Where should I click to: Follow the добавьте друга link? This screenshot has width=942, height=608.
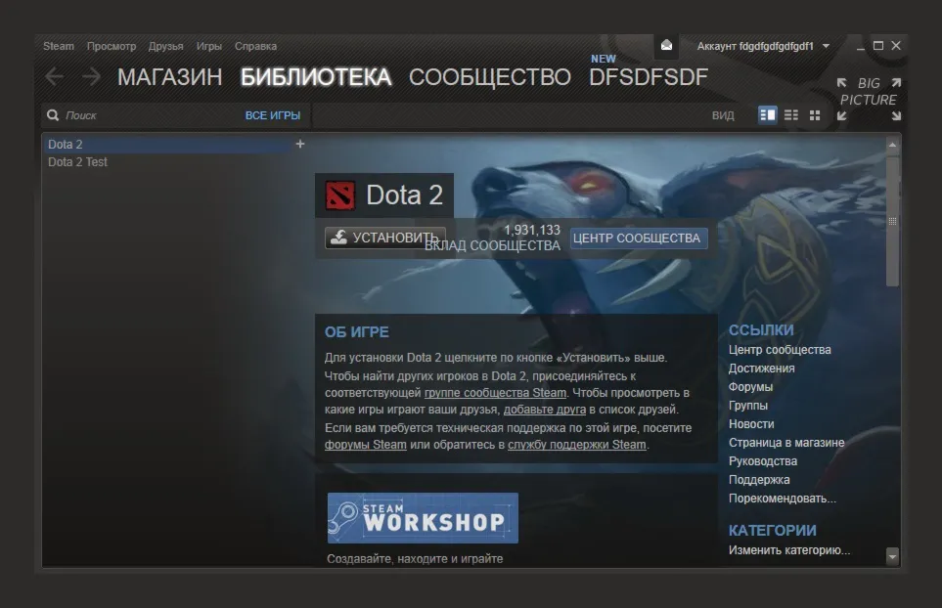tap(544, 410)
